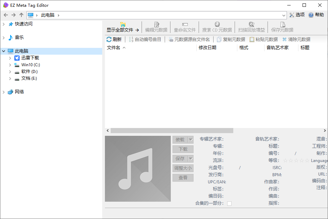The image size is (328, 219).
Task: Open 选项 options with wrench icon
Action: (x=297, y=15)
